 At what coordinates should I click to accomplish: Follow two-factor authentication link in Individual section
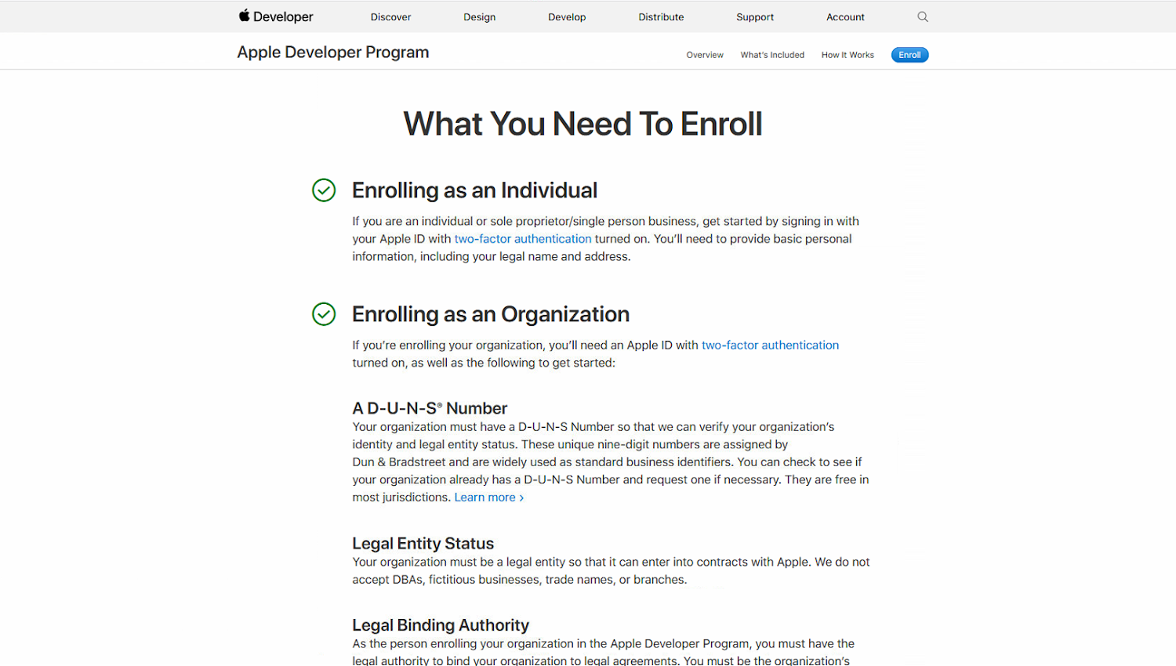[523, 239]
